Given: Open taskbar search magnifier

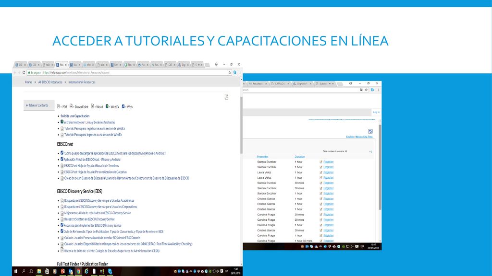Looking at the screenshot, I should point(24,271).
